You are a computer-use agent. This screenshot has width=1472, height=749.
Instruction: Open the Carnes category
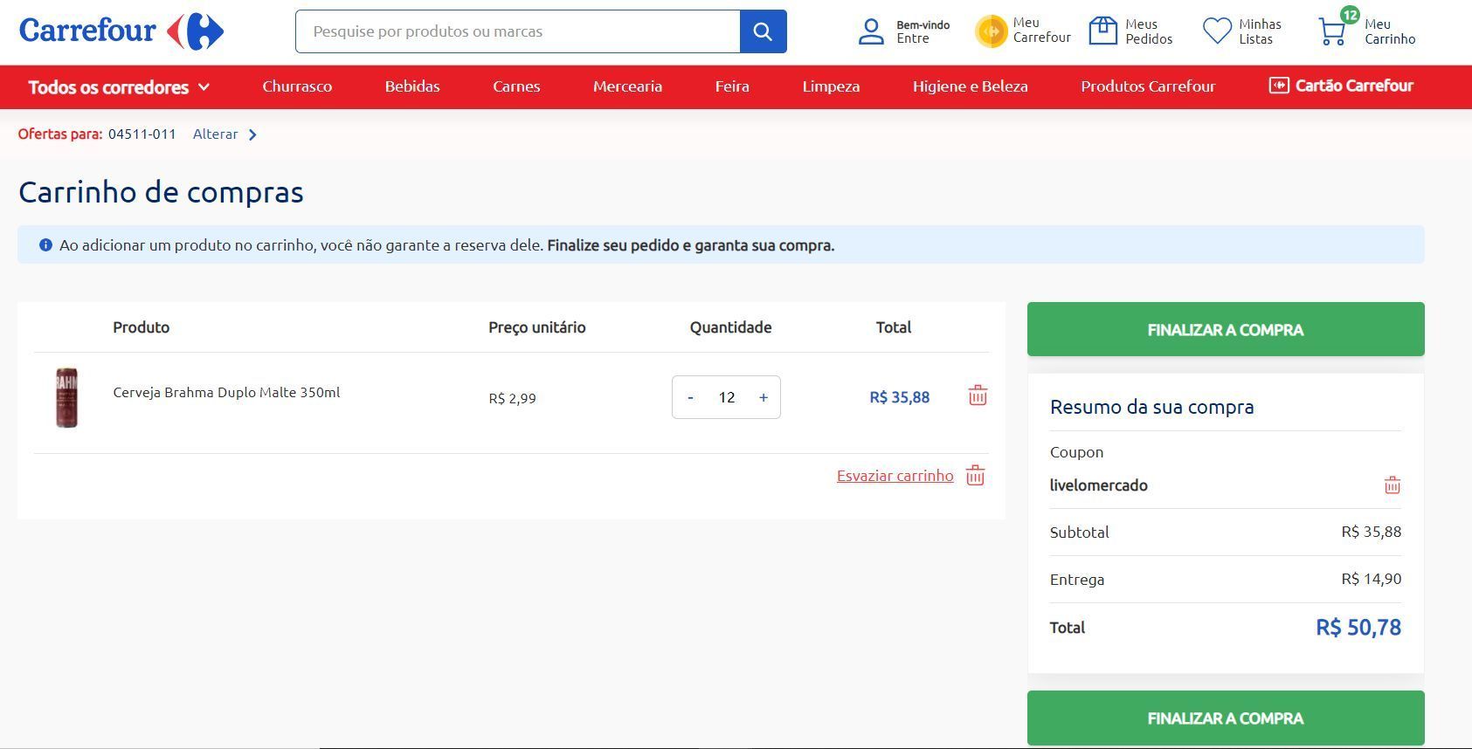516,86
